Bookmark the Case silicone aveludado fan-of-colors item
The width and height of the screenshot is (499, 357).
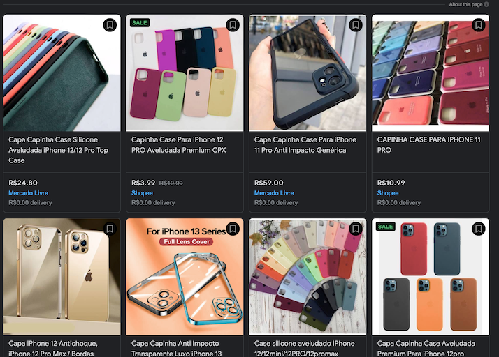point(356,229)
